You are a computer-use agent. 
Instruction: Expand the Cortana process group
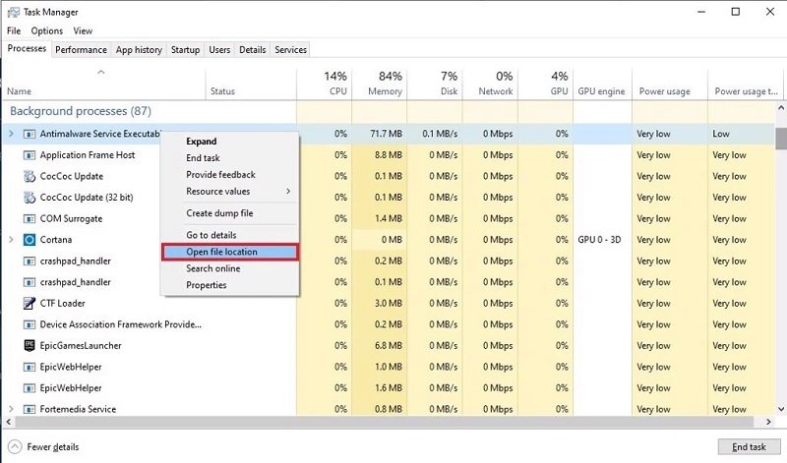click(11, 240)
